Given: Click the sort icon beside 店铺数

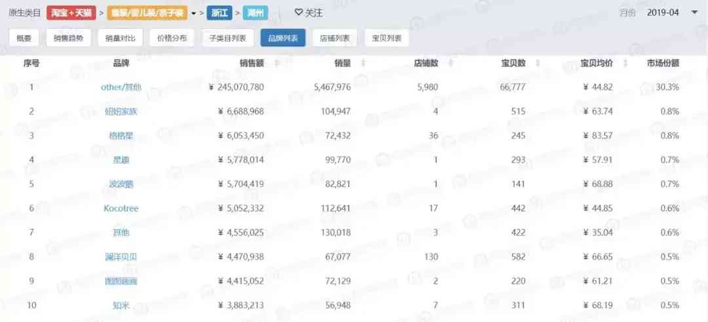Looking at the screenshot, I should point(450,63).
